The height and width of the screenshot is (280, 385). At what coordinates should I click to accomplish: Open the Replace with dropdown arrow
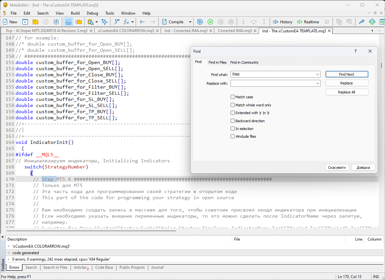[317, 83]
